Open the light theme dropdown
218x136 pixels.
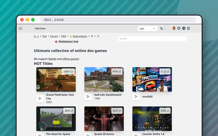point(147,29)
